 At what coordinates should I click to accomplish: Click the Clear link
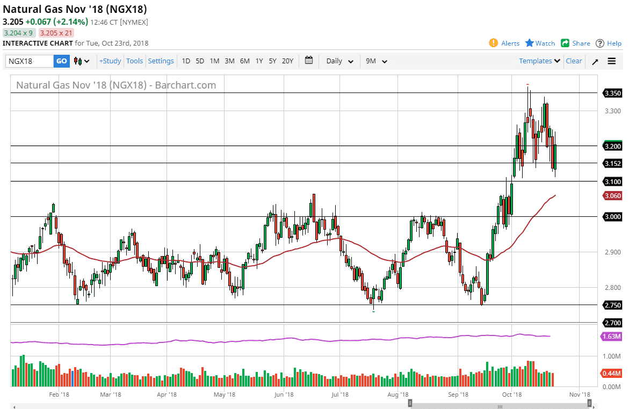(574, 61)
